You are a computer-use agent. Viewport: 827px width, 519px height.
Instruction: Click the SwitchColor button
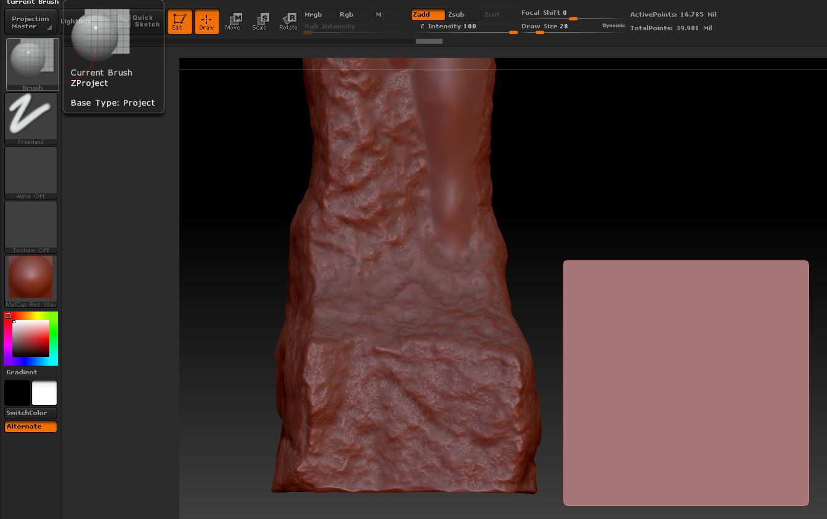30,413
